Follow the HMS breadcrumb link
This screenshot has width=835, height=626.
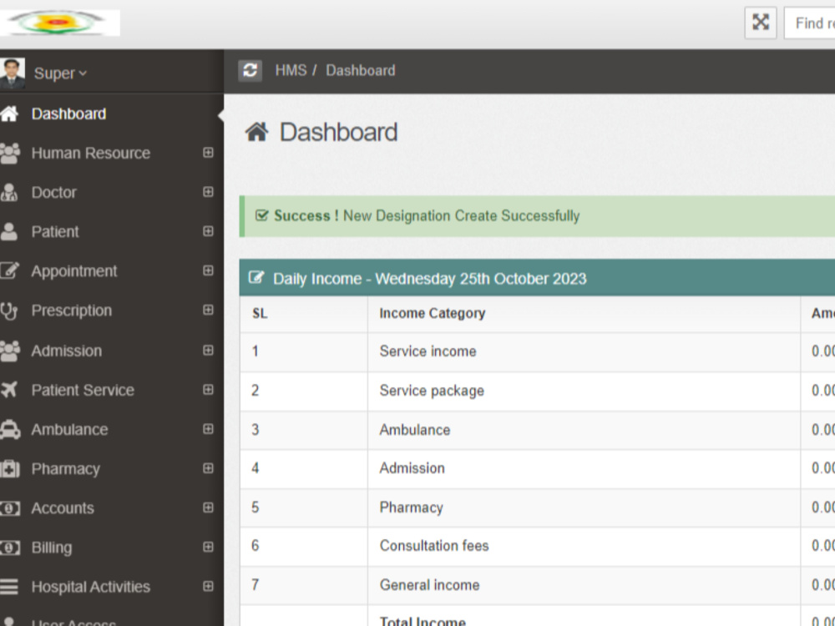click(291, 70)
